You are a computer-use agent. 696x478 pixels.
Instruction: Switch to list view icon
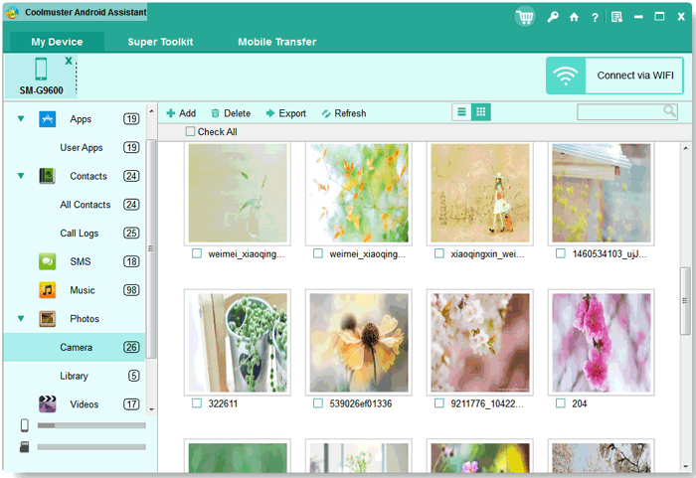(461, 112)
